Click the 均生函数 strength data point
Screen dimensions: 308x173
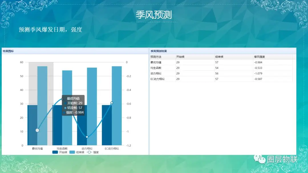[x=62, y=99]
